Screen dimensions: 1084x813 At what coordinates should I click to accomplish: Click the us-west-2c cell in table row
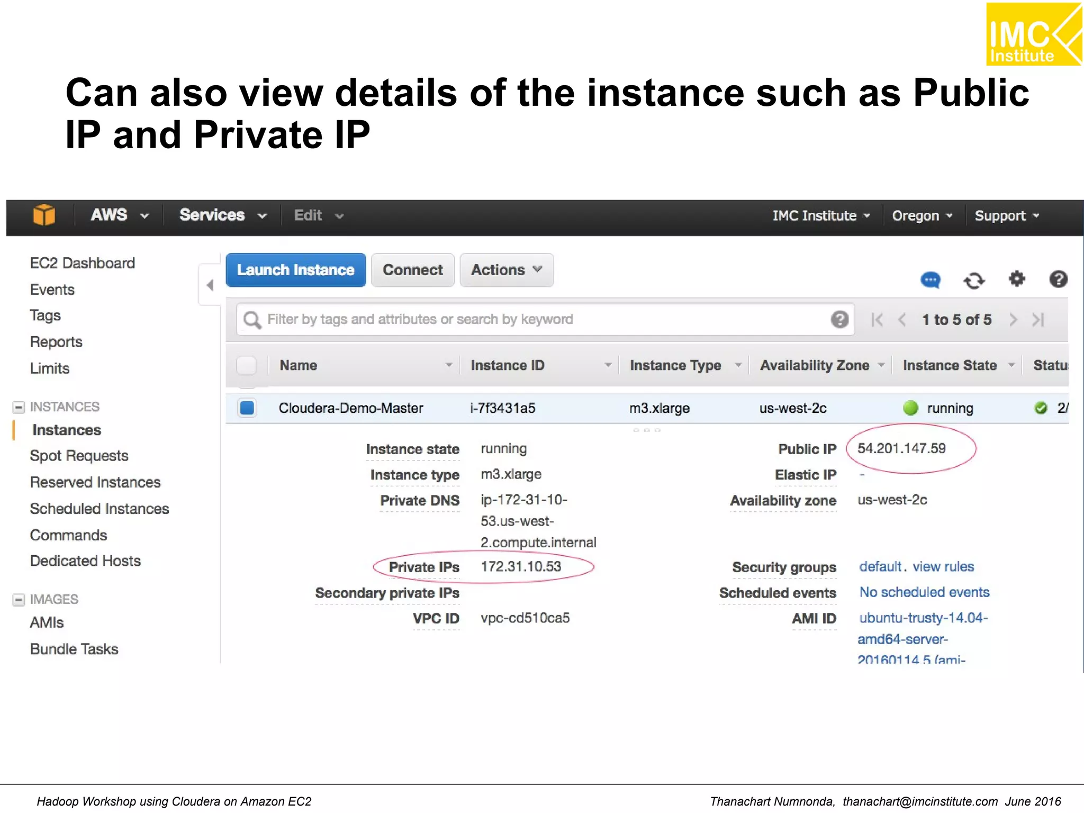point(793,408)
